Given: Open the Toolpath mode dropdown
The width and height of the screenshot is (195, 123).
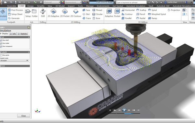Looking at the screenshot, I should tap(14, 61).
